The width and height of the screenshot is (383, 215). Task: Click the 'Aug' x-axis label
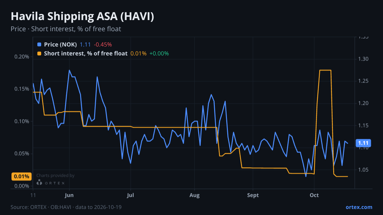194,195
